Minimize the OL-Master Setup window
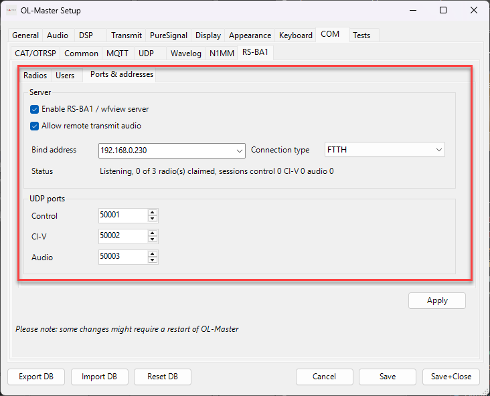The image size is (490, 396). (x=413, y=10)
